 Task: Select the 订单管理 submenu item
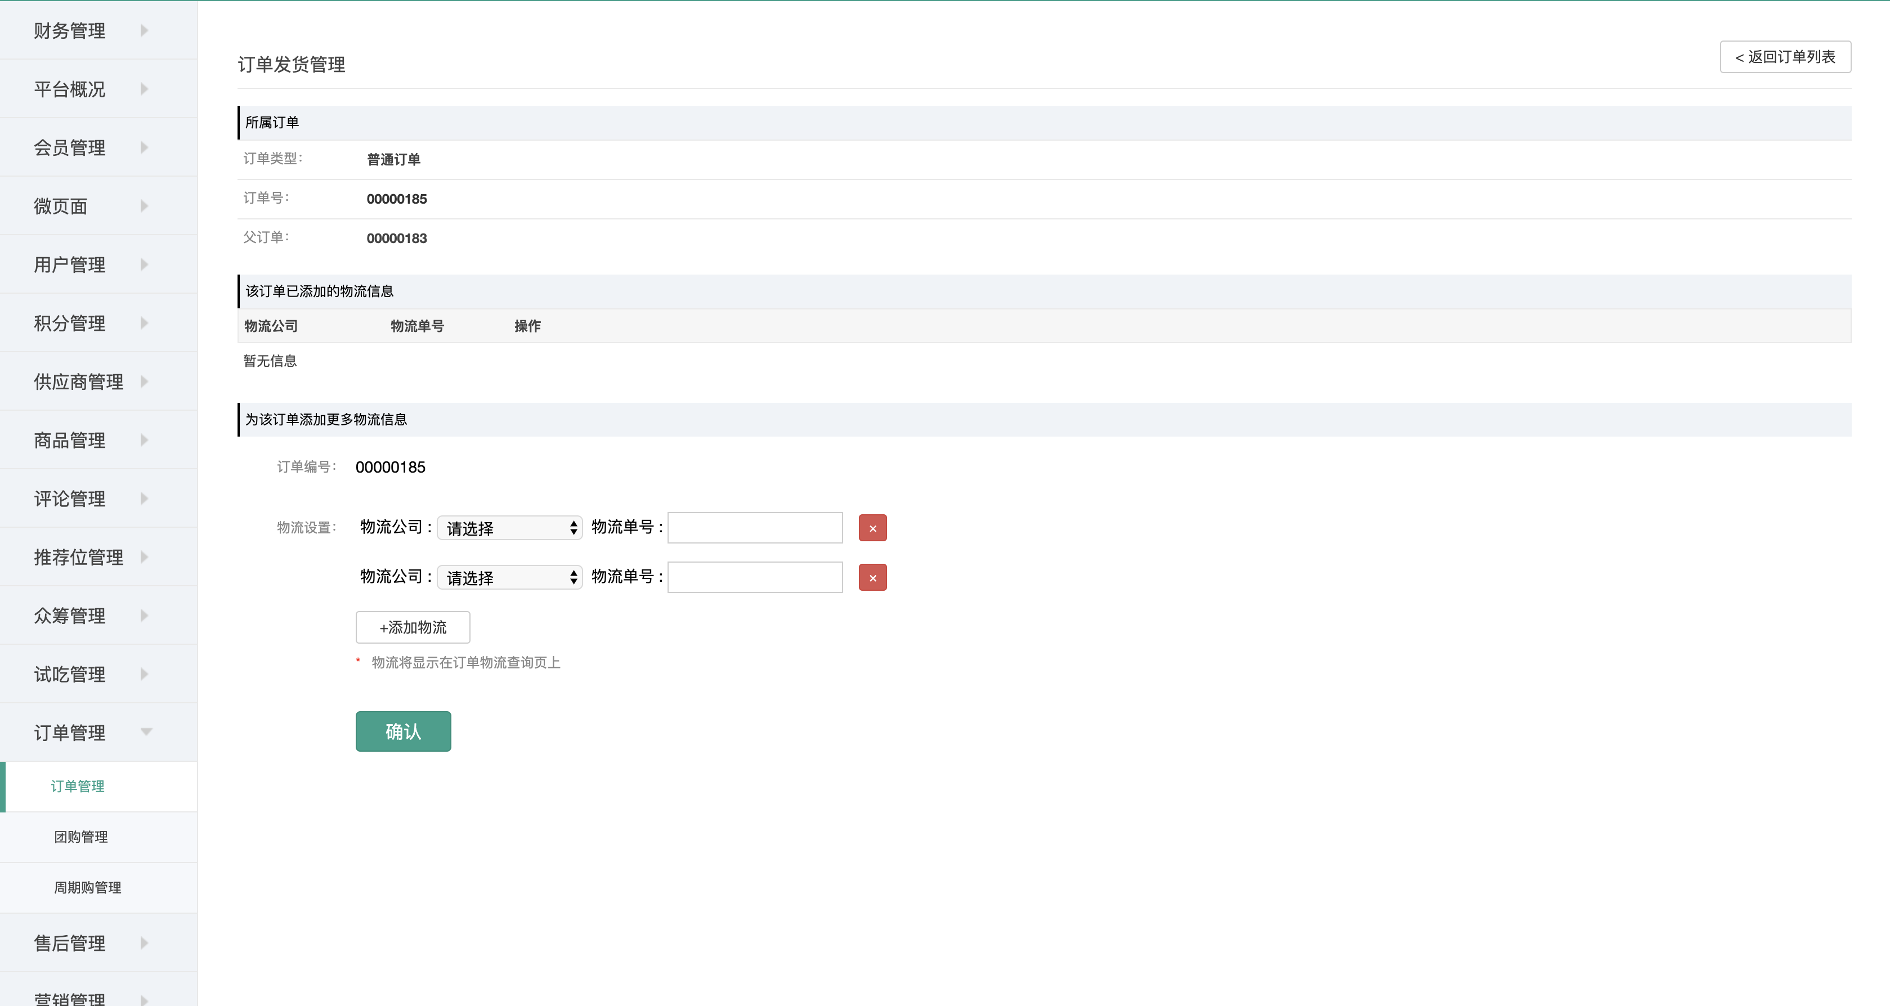[98, 787]
